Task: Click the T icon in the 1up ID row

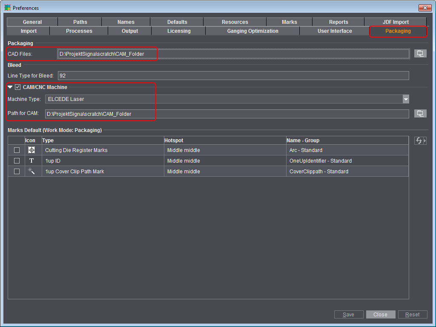Action: pos(32,161)
